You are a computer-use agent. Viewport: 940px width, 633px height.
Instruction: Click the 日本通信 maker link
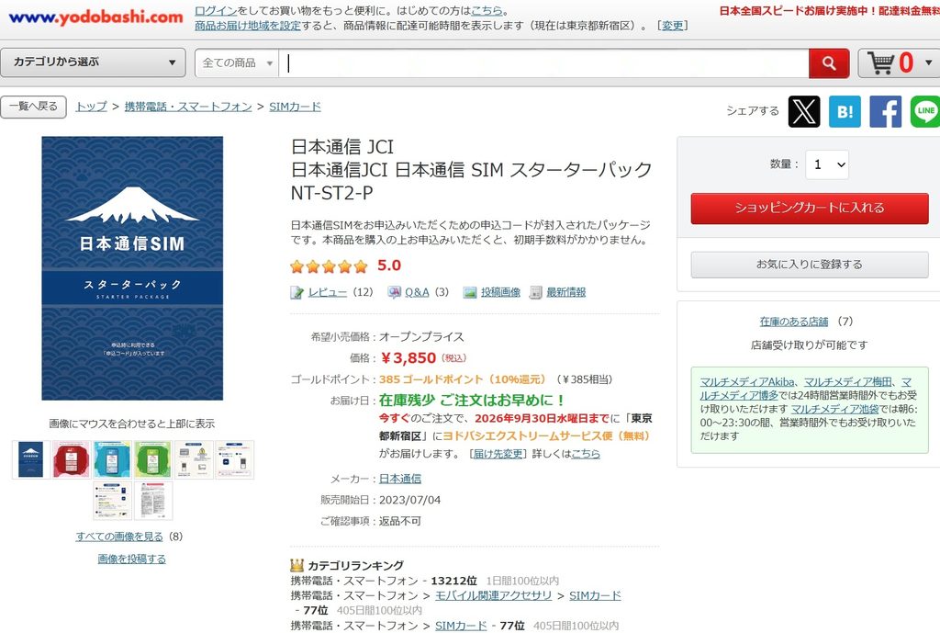400,479
